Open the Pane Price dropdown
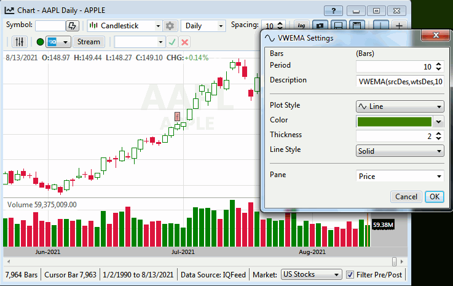453x286 pixels. [400, 177]
